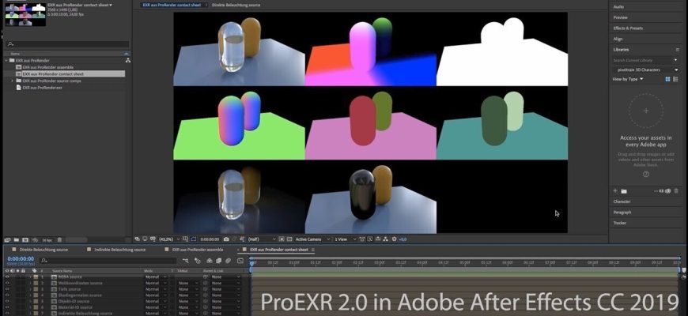Toggle the viewer transparency grid icon
Image resolution: width=688 pixels, height=316 pixels.
[x=289, y=239]
